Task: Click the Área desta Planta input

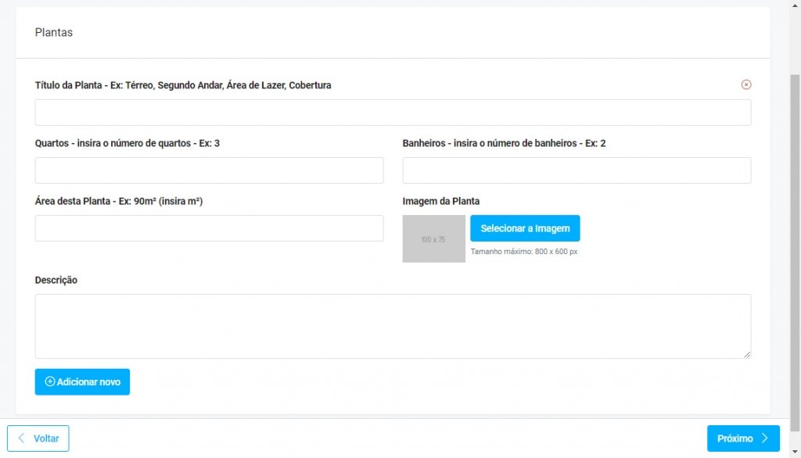Action: tap(209, 228)
